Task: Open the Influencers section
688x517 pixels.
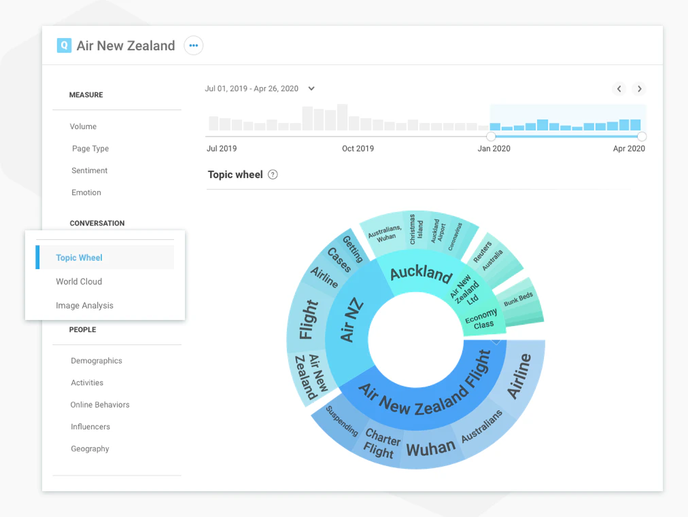Action: (90, 427)
